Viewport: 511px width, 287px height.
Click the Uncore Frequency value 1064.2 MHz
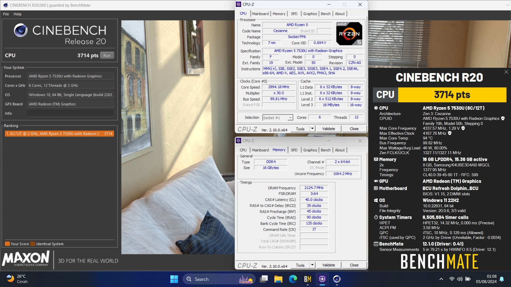(343, 174)
